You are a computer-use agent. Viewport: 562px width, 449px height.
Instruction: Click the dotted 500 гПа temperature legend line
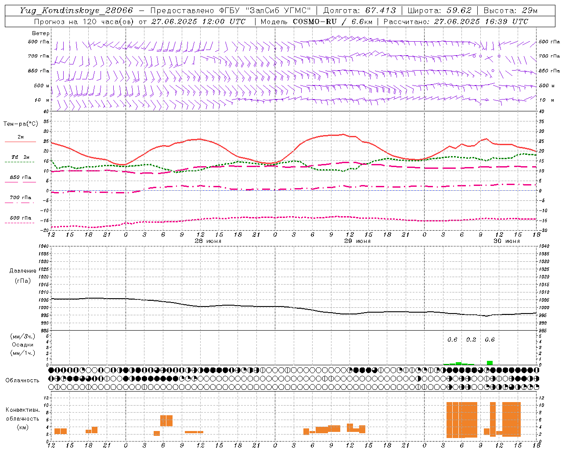19,223
